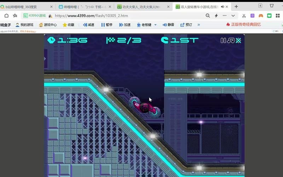This screenshot has height=177, width=283.
Task: Click the lightning speed mode icon
Action: pyautogui.click(x=216, y=16)
